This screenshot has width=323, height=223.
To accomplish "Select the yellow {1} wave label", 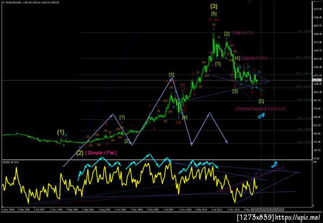I will click(60, 133).
